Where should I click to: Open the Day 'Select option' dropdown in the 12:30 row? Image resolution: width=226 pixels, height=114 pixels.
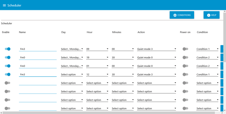[x=72, y=75]
